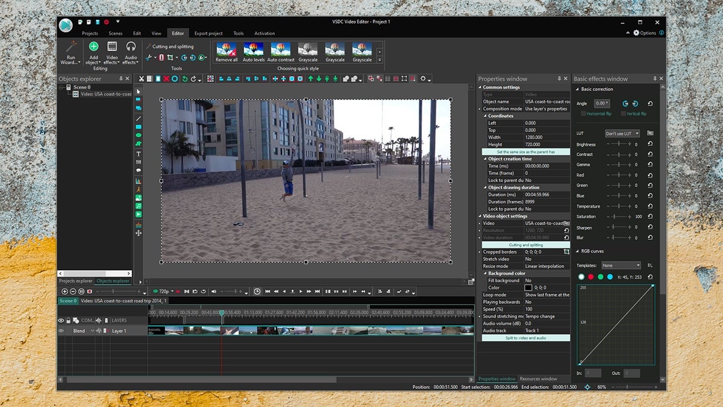This screenshot has width=723, height=407.
Task: Open the LUT dropdown
Action: pyautogui.click(x=622, y=133)
